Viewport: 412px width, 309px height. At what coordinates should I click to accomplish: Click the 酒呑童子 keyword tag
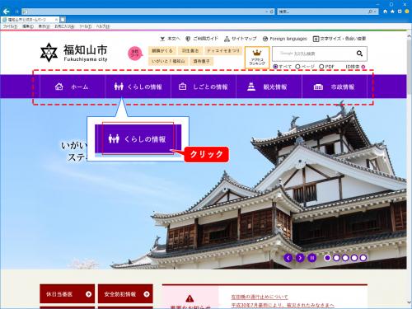[201, 61]
